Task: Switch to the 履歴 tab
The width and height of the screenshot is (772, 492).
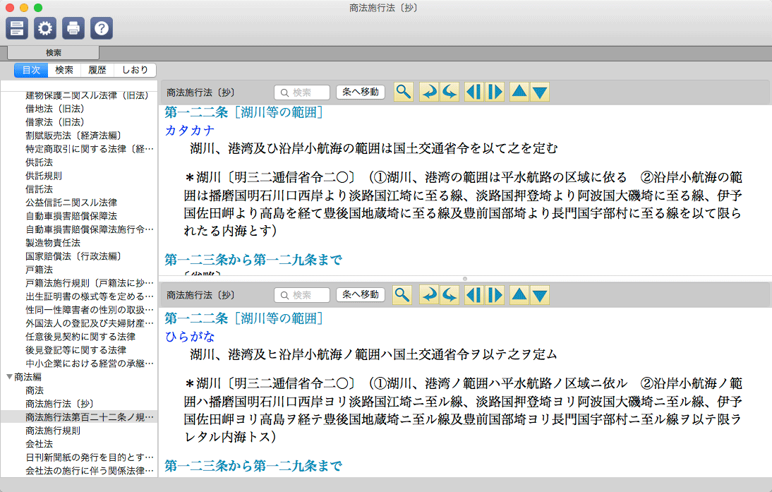Action: (x=97, y=70)
